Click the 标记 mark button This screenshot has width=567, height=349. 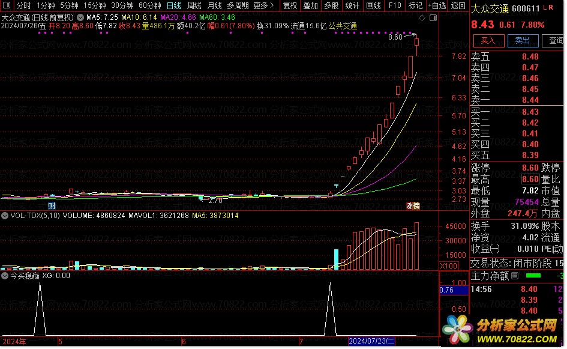pos(415,5)
